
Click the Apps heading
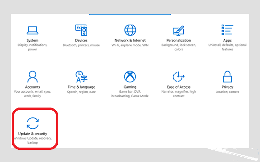pos(227,40)
